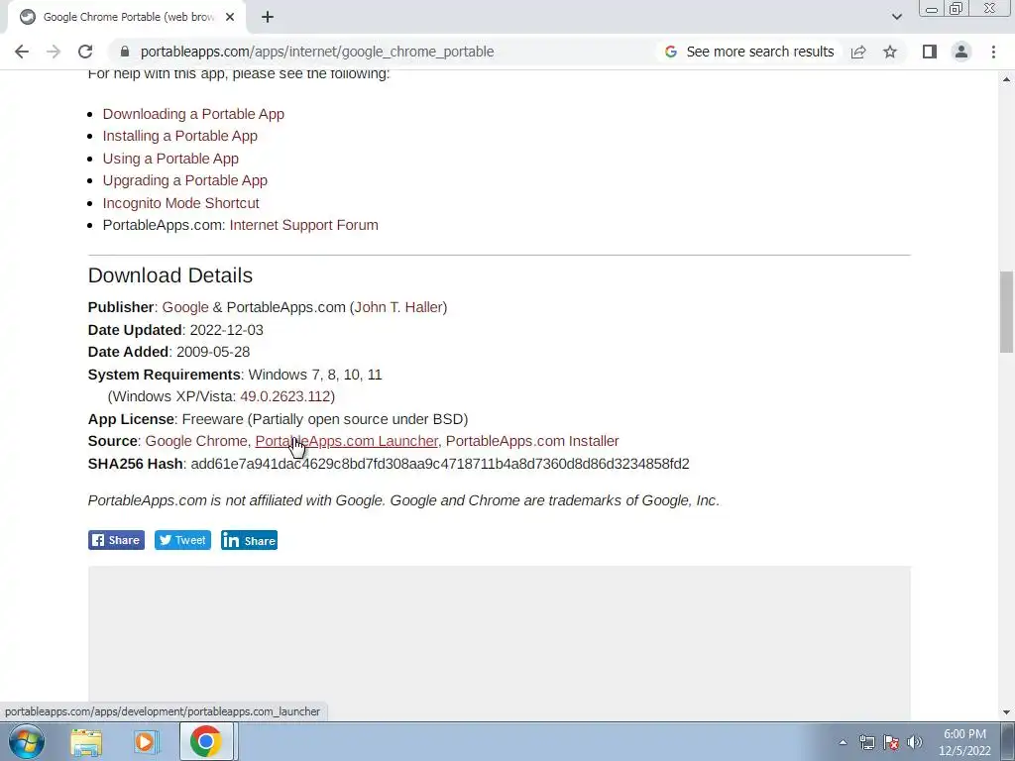Screen dimensions: 1015x761
Task: Share this page using the share icon
Action: click(x=858, y=52)
